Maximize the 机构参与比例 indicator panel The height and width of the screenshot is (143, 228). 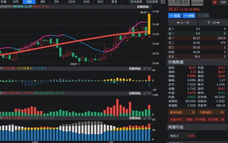pos(145,118)
